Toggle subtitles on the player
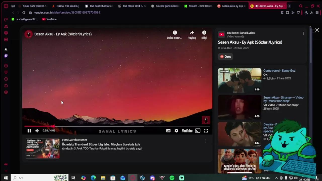 pos(168,131)
